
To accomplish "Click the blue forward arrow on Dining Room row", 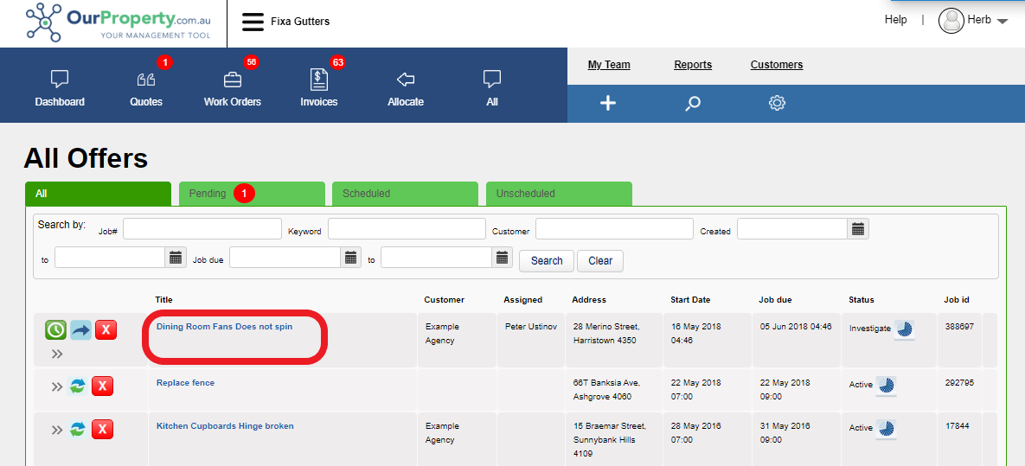I will point(81,330).
